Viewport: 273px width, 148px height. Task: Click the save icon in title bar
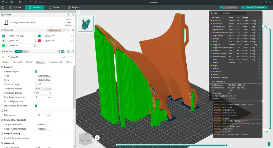click(20, 2)
